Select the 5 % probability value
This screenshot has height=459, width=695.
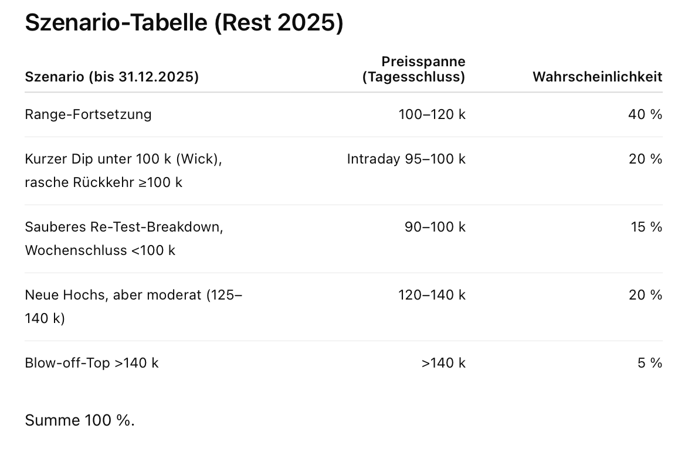(650, 363)
